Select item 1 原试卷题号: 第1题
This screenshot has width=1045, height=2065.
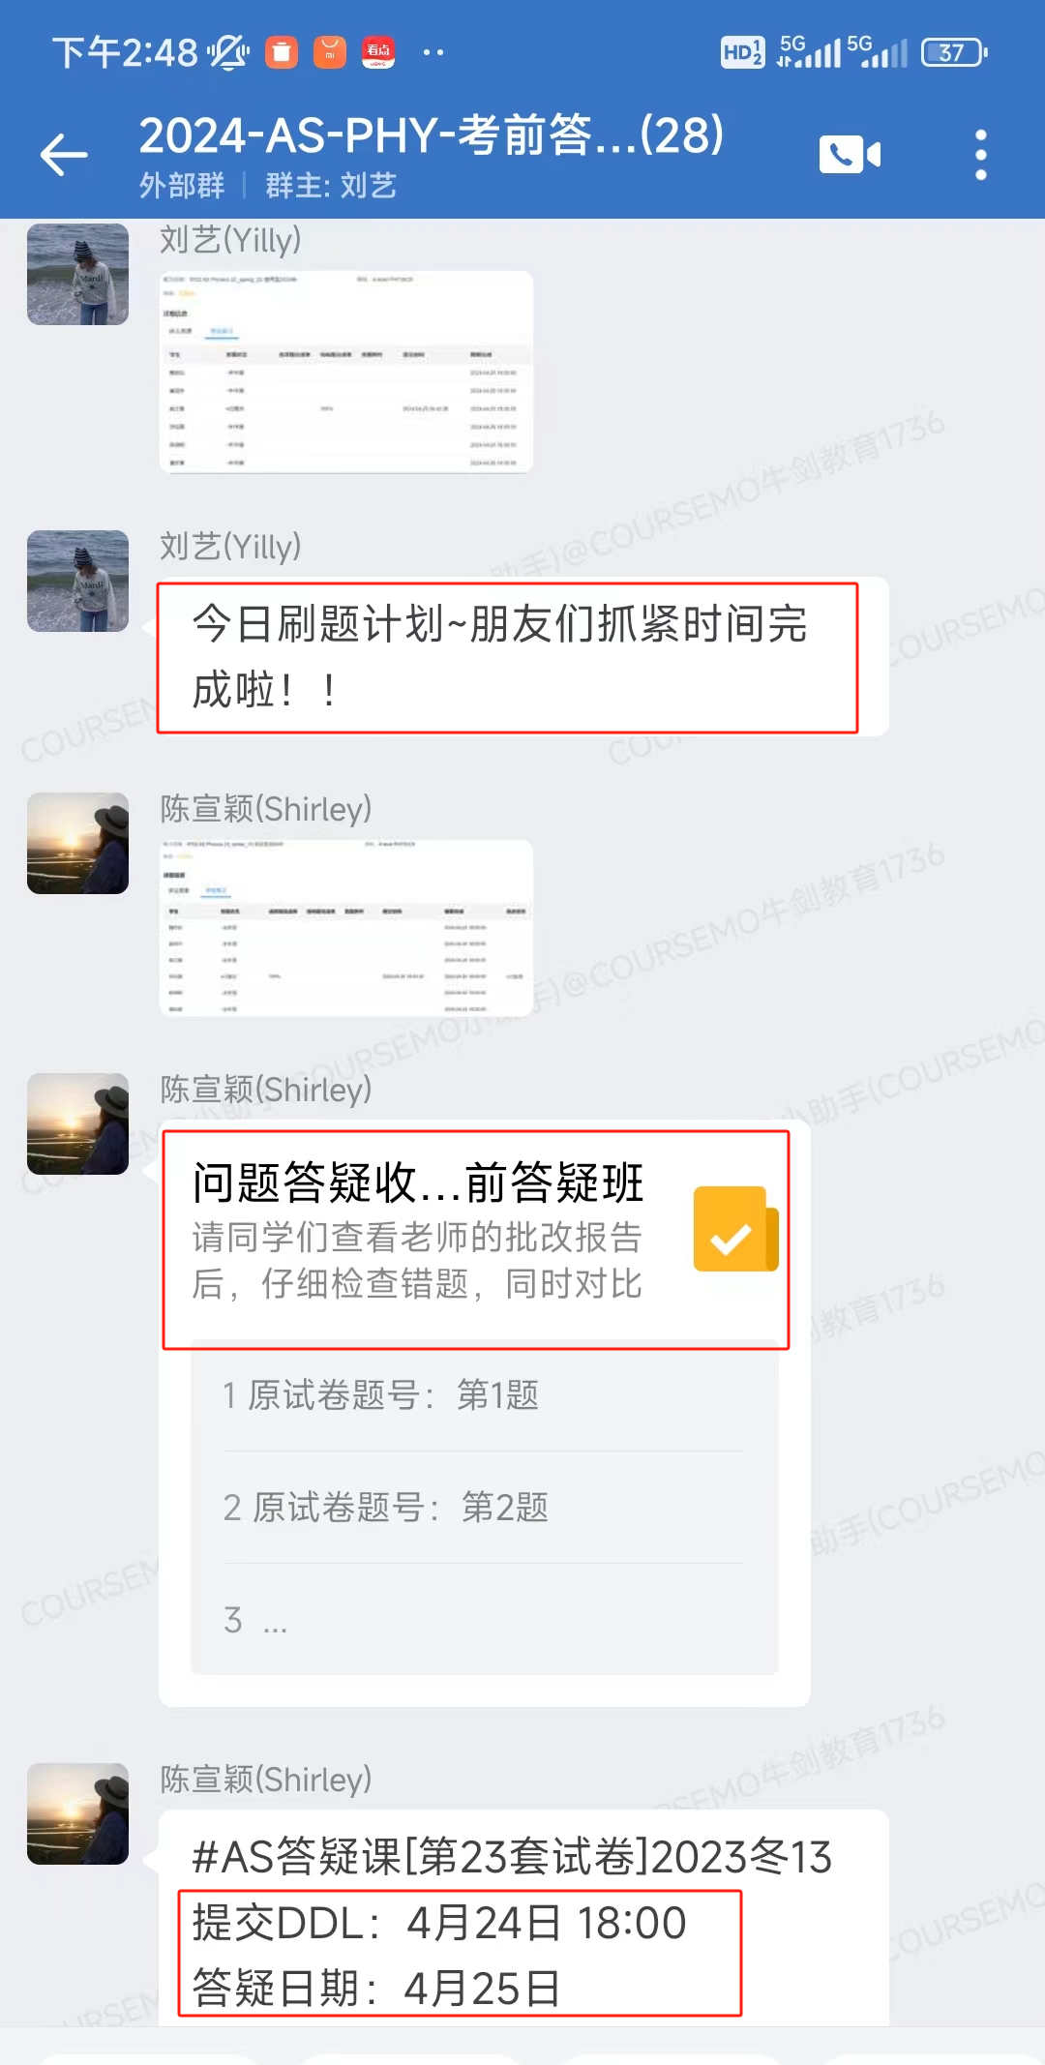click(484, 1395)
